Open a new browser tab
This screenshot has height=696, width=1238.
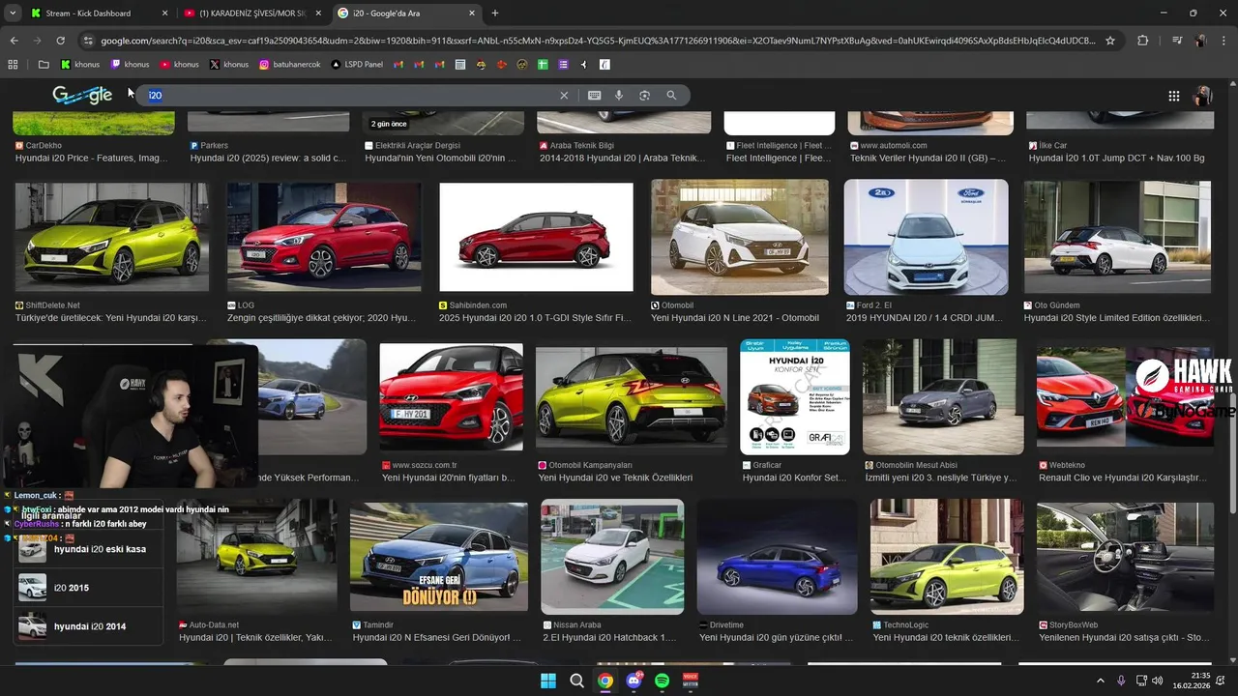pyautogui.click(x=495, y=14)
